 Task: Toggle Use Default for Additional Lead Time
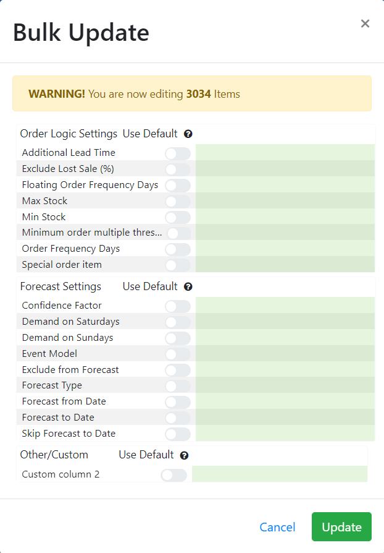click(178, 153)
